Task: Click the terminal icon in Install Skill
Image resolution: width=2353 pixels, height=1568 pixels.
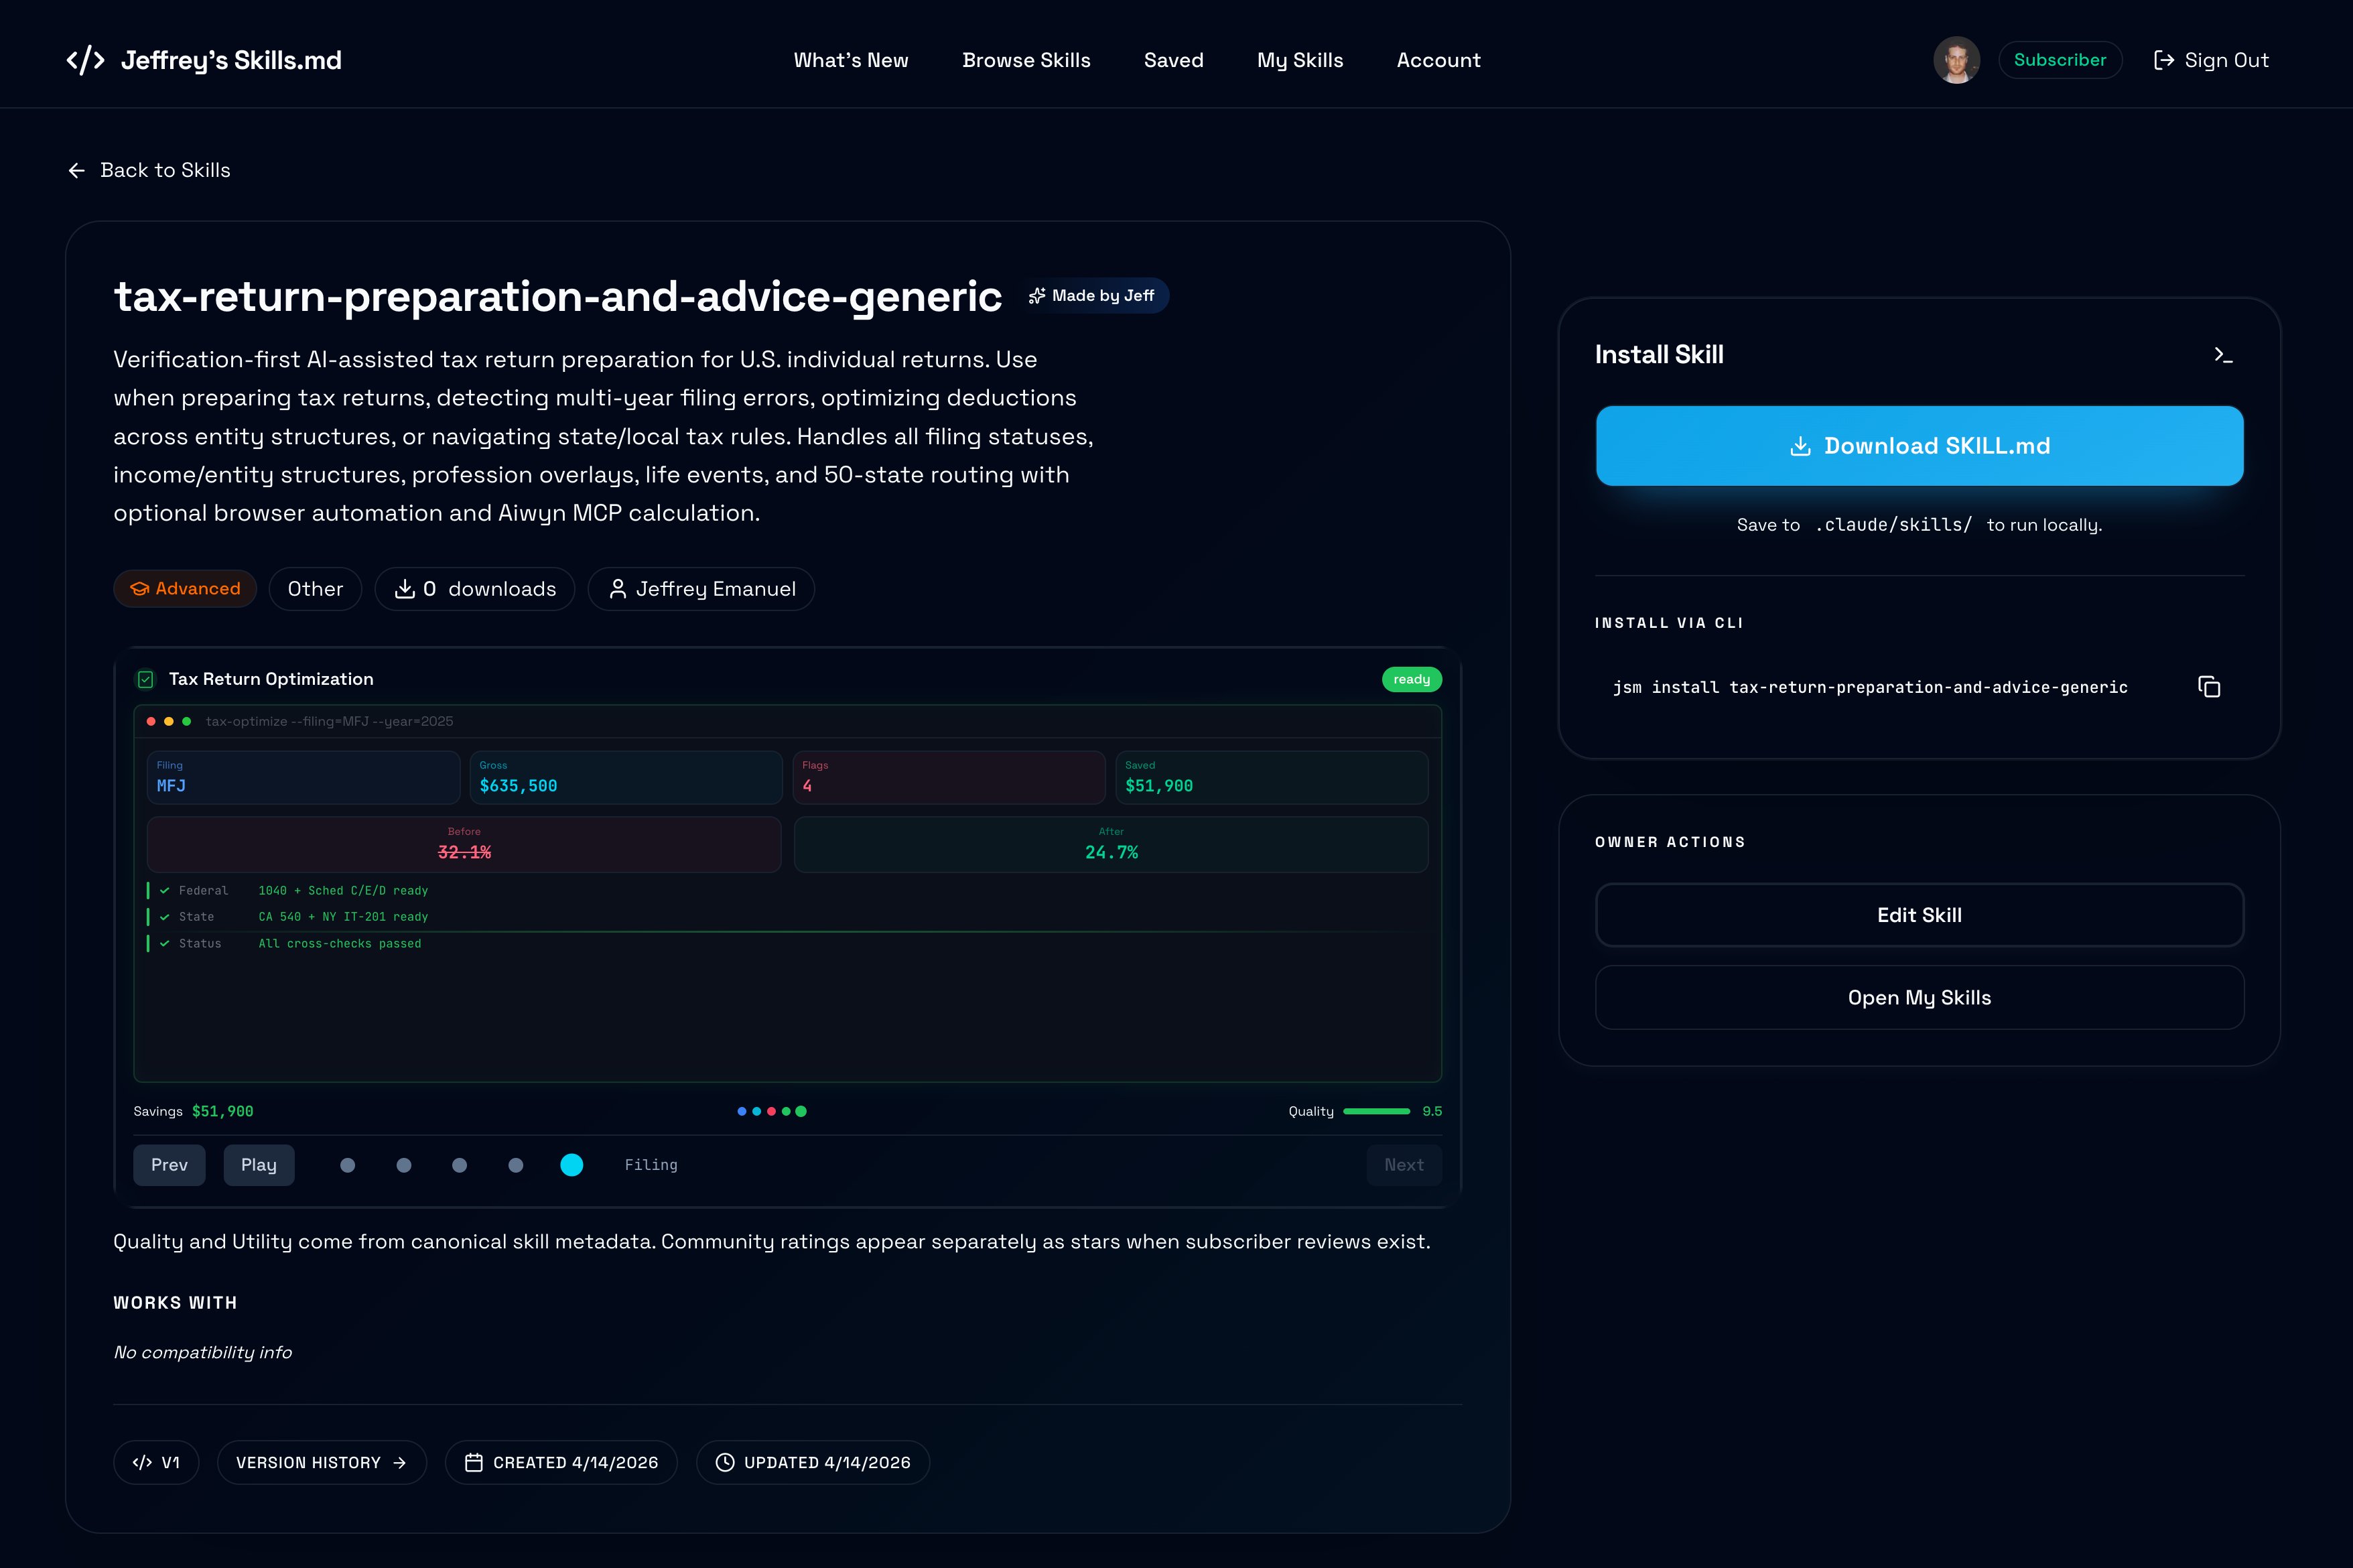Action: [2222, 355]
